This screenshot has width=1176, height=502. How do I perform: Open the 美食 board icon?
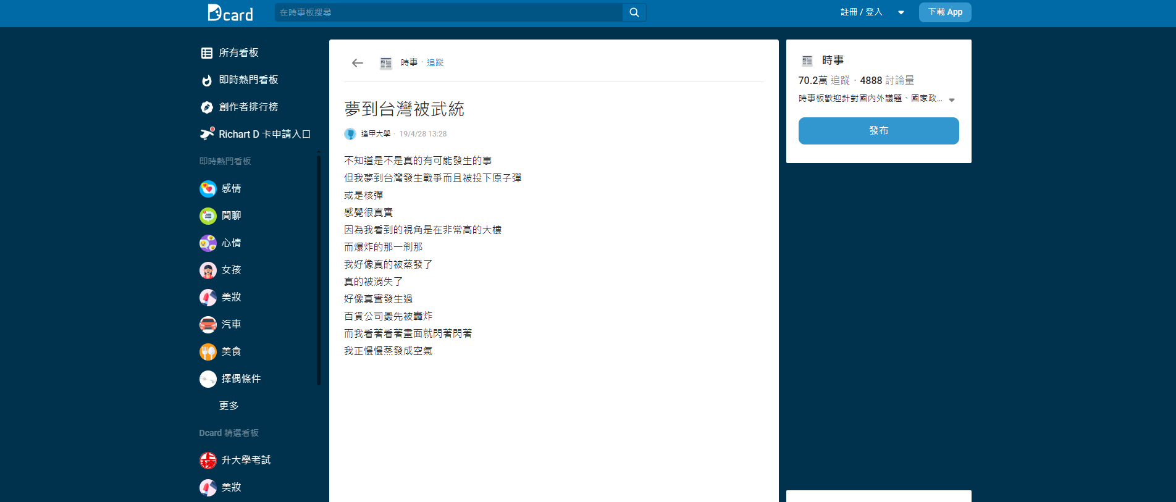click(x=208, y=351)
